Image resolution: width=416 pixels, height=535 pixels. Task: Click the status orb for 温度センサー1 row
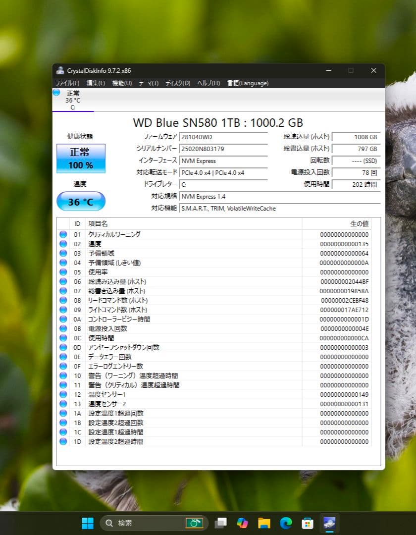tap(63, 394)
